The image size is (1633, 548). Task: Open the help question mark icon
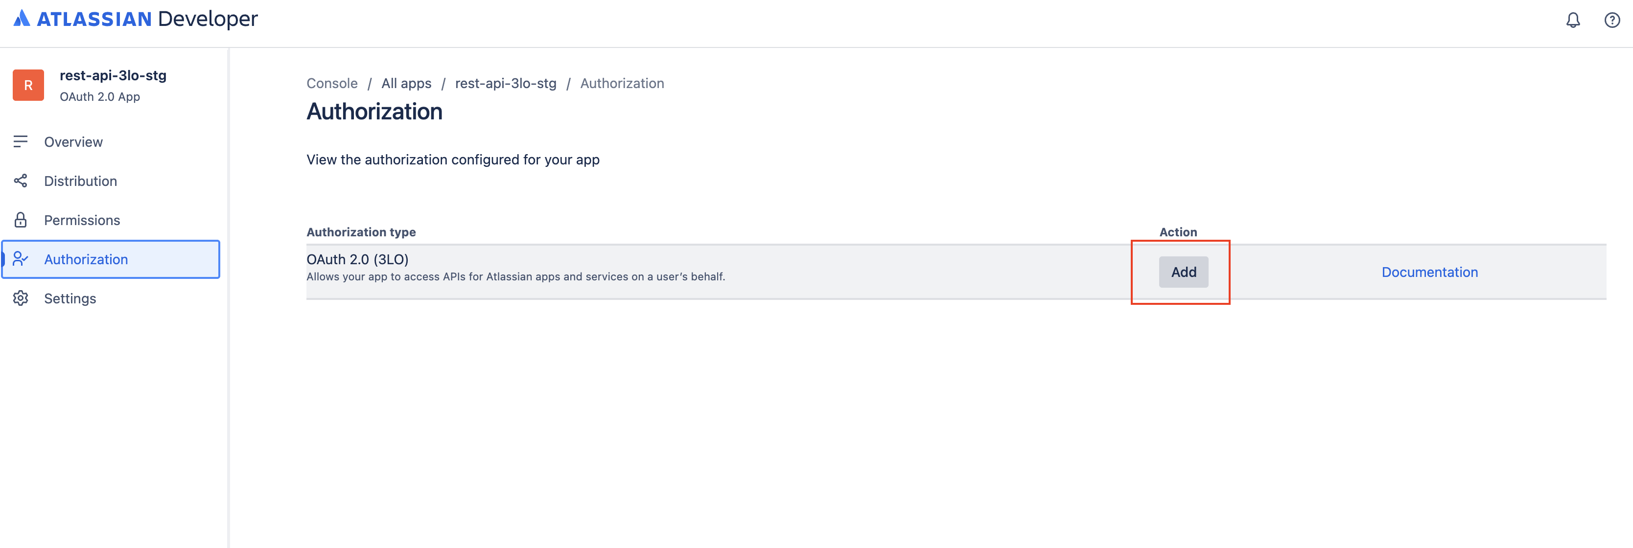pos(1612,19)
